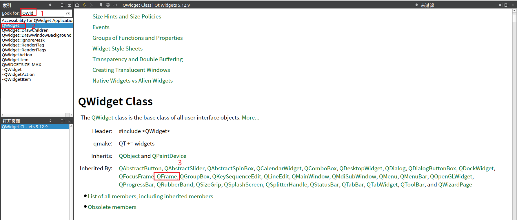Split the help viewer next to 未过滤

click(506, 5)
